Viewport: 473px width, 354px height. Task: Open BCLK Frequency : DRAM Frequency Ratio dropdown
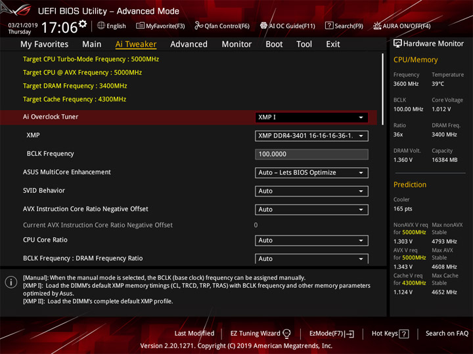click(x=311, y=259)
